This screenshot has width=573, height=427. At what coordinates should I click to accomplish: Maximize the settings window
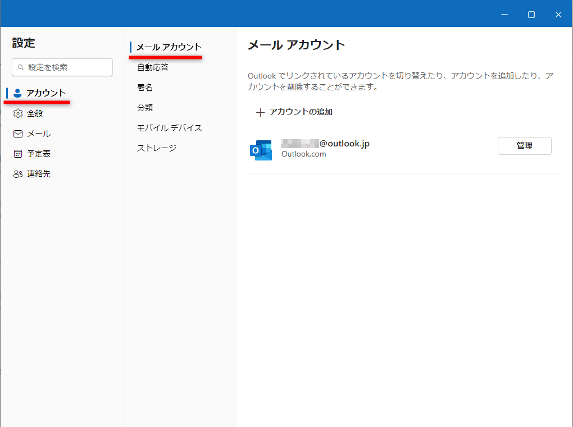coord(531,15)
